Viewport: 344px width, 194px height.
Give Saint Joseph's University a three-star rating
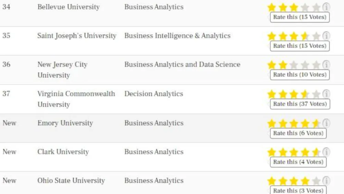click(x=294, y=36)
